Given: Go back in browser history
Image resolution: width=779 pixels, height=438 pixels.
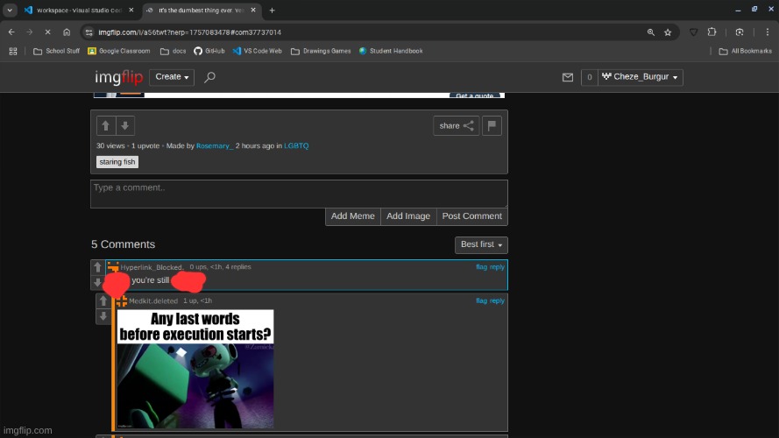Looking at the screenshot, I should pos(11,32).
